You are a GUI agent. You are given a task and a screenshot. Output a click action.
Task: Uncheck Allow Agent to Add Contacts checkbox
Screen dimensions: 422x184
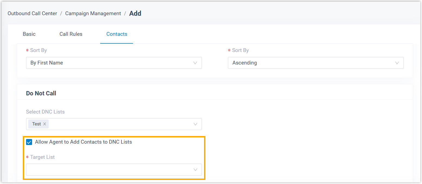29,142
